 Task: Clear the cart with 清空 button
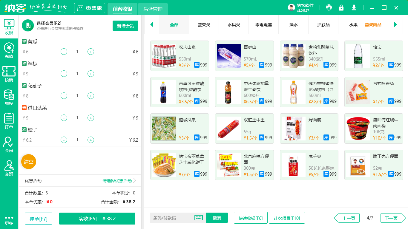point(29,162)
